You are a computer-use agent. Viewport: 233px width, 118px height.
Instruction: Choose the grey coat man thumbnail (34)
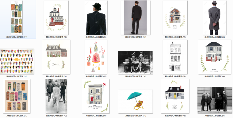pyautogui.click(x=215, y=18)
